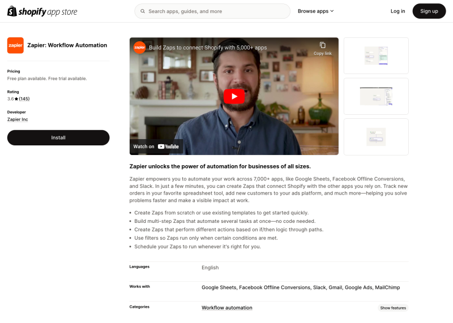Viewport: 453px width, 323px height.
Task: Click Show features expander
Action: tap(393, 308)
